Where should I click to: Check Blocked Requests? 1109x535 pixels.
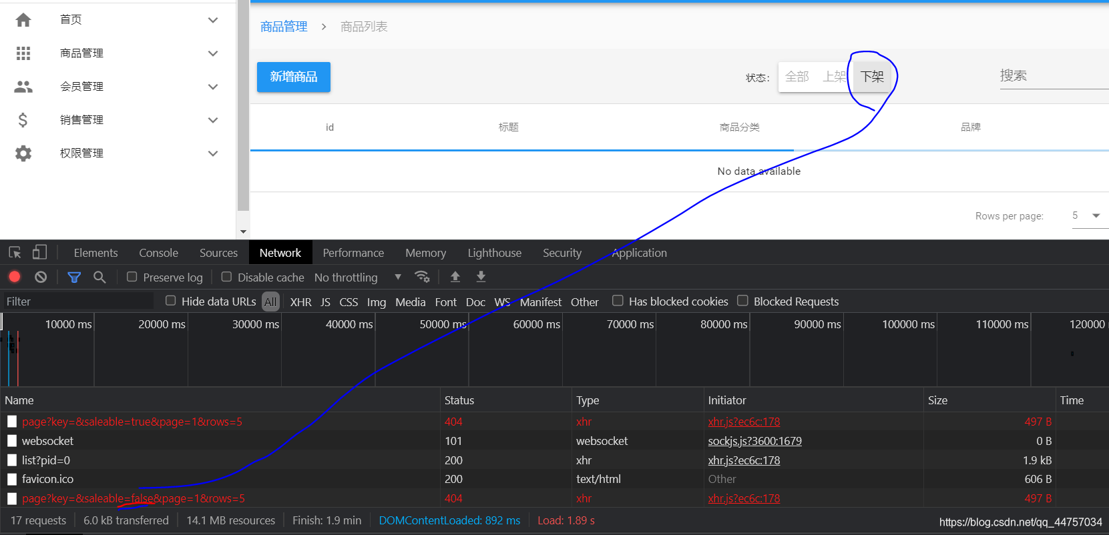point(742,301)
